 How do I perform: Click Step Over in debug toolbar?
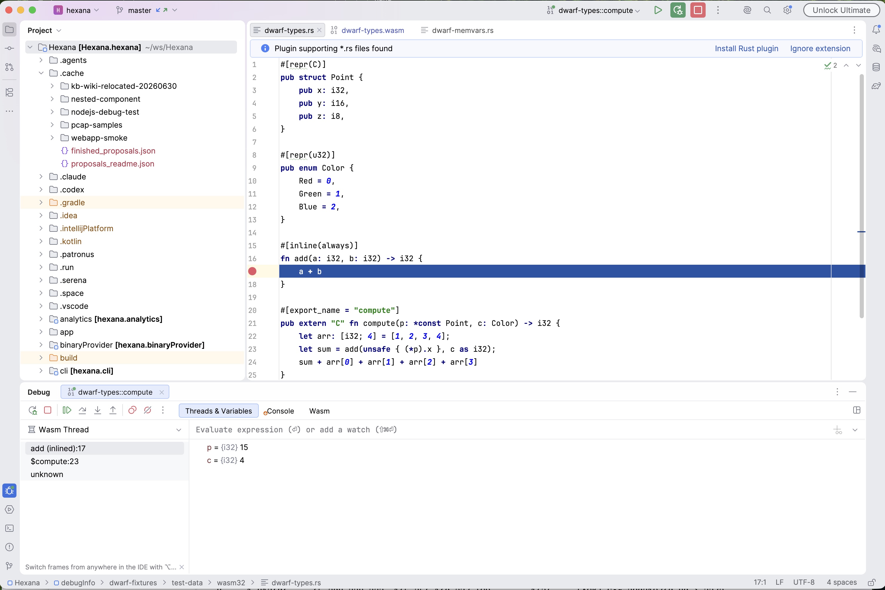[82, 410]
